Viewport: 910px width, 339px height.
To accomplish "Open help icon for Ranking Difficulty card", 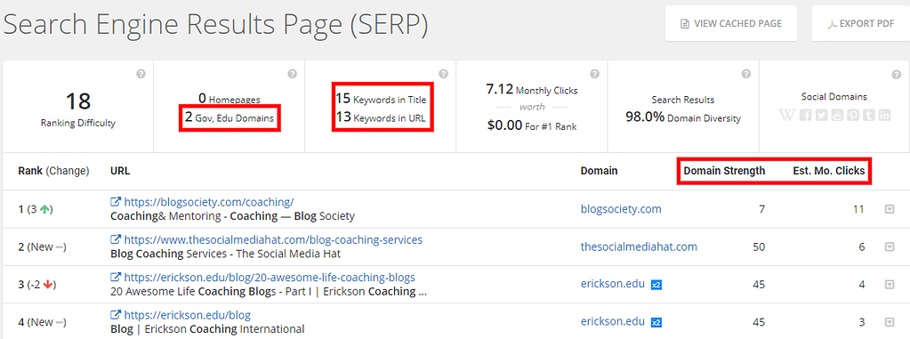I will (141, 75).
